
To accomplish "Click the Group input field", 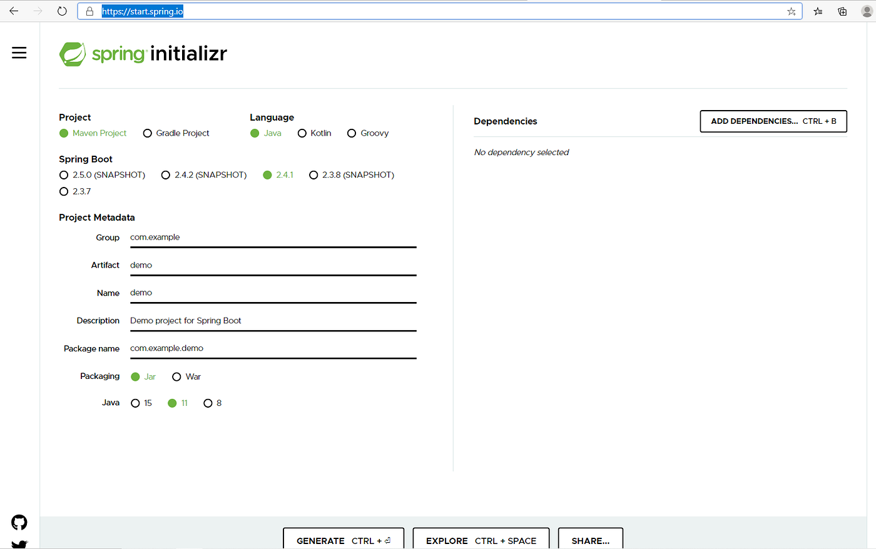I will tap(273, 238).
